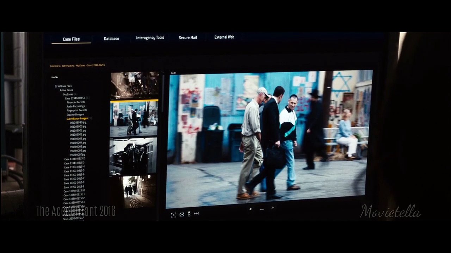Screen dimensions: 451x253
Task: Switch to the Secure Mail tab
Action: 188,38
